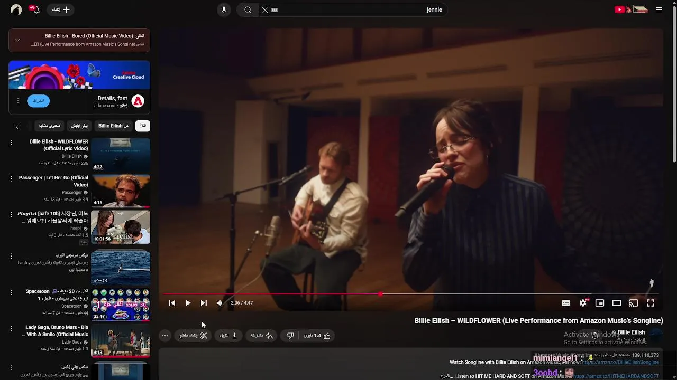Select the 'محتوى مشابه' filter chip
This screenshot has height=380, width=677.
pyautogui.click(x=49, y=126)
